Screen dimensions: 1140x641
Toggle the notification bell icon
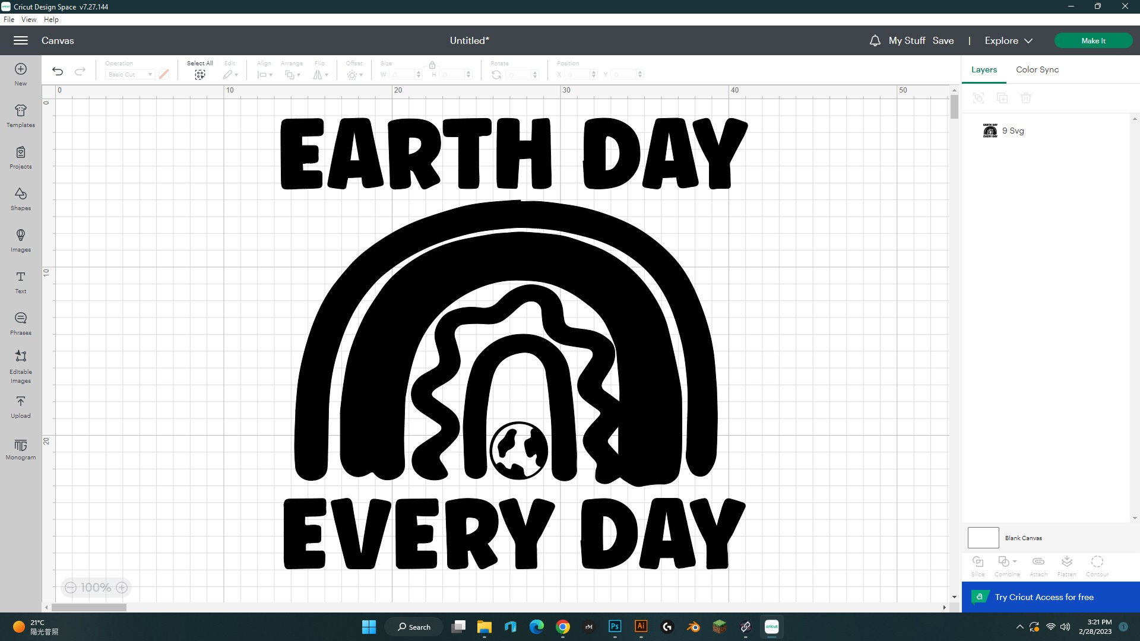coord(875,40)
